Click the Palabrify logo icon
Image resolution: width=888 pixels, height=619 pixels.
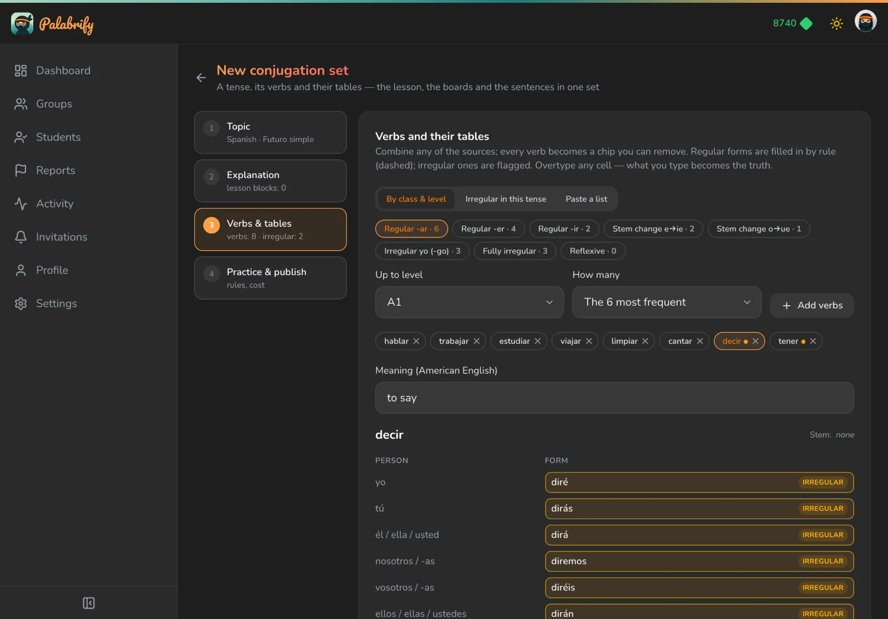[22, 23]
